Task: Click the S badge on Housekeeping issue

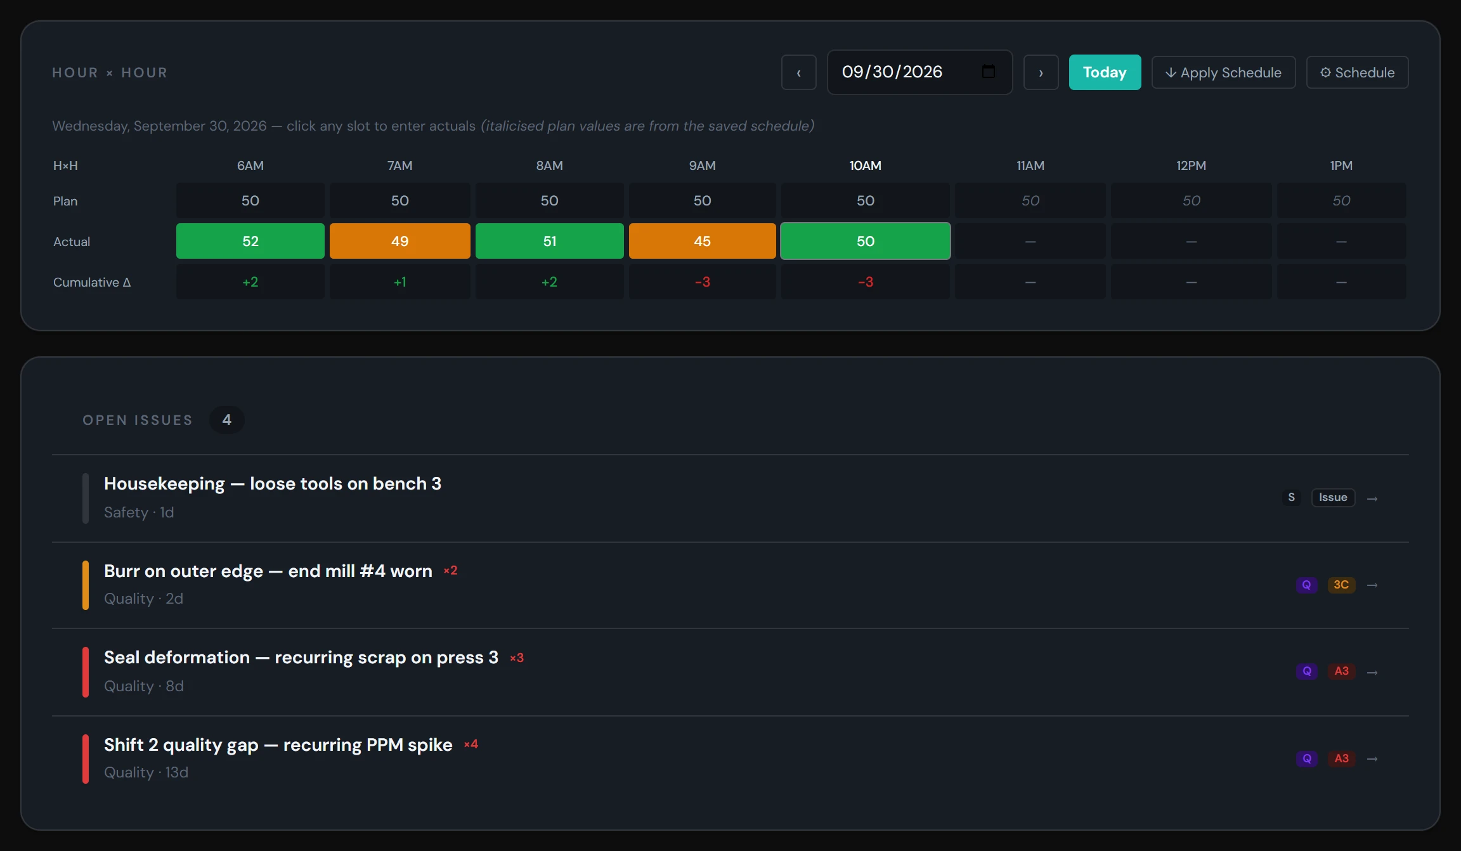Action: click(x=1291, y=498)
